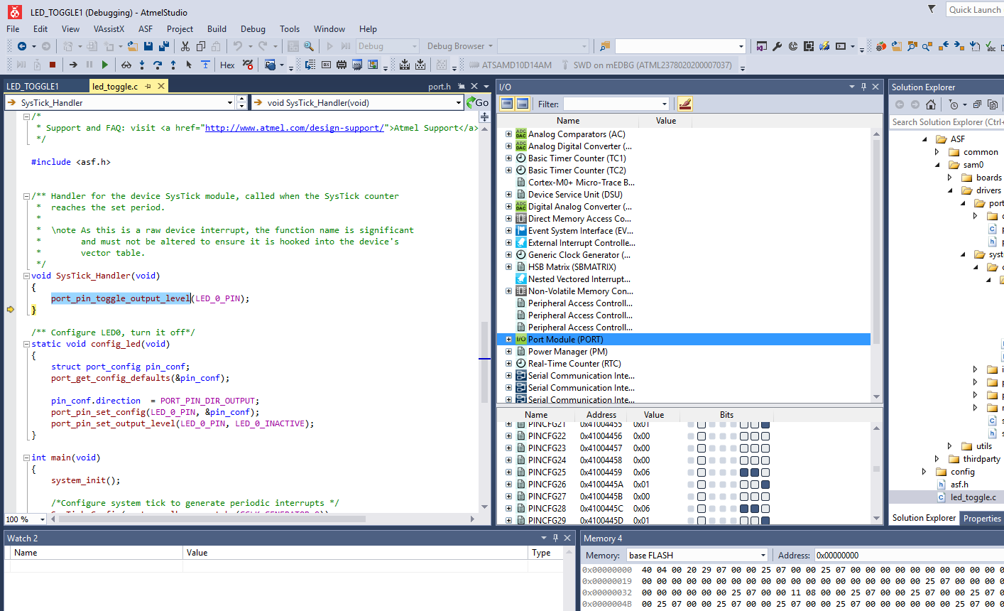
Task: Click the Quick Launch search field
Action: click(974, 10)
